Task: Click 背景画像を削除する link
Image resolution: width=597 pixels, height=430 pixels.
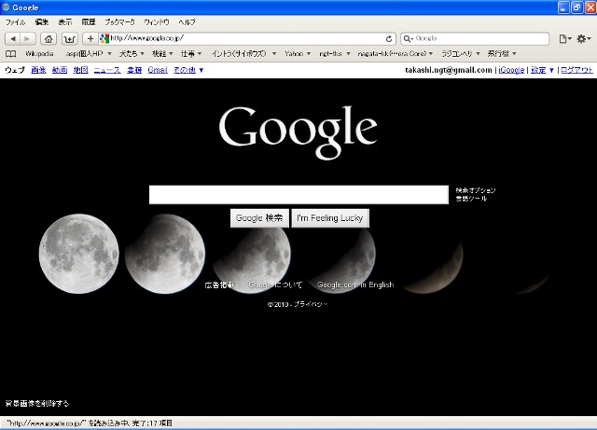Action: 37,404
